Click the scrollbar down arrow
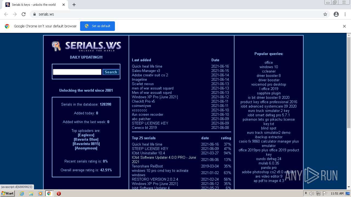This screenshot has height=197, width=351. [x=349, y=187]
